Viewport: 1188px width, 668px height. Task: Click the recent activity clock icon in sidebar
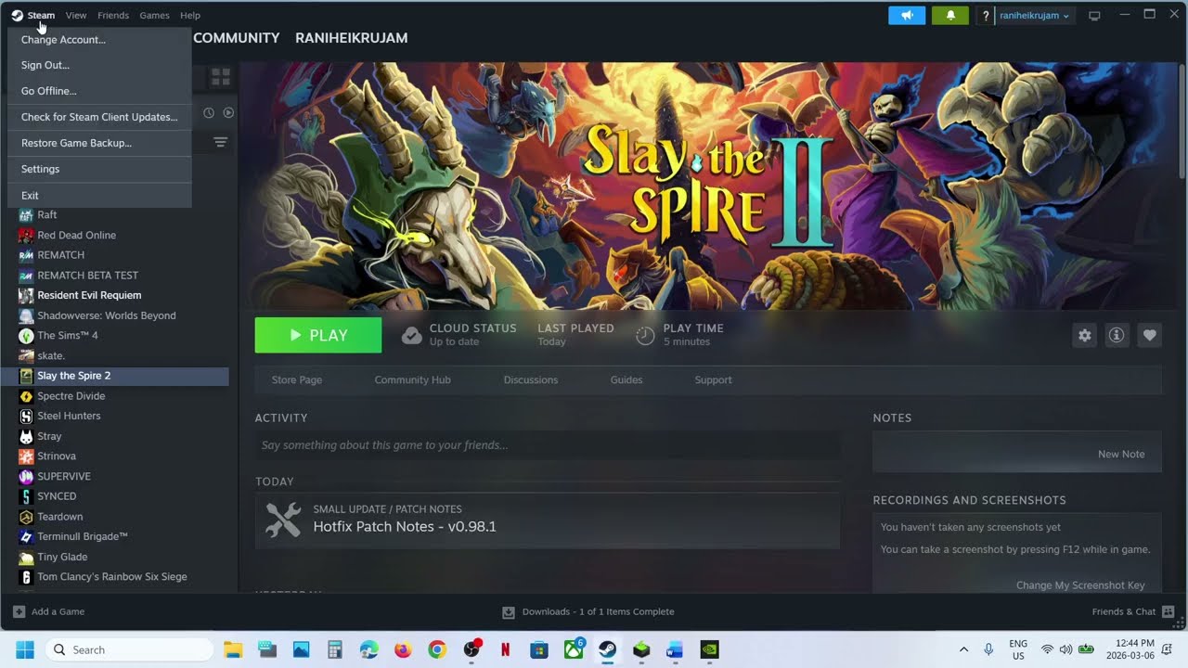point(209,112)
